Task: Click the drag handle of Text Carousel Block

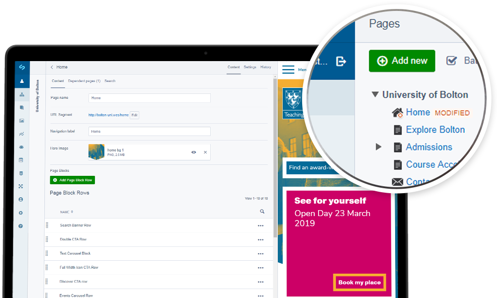Action: [47, 253]
